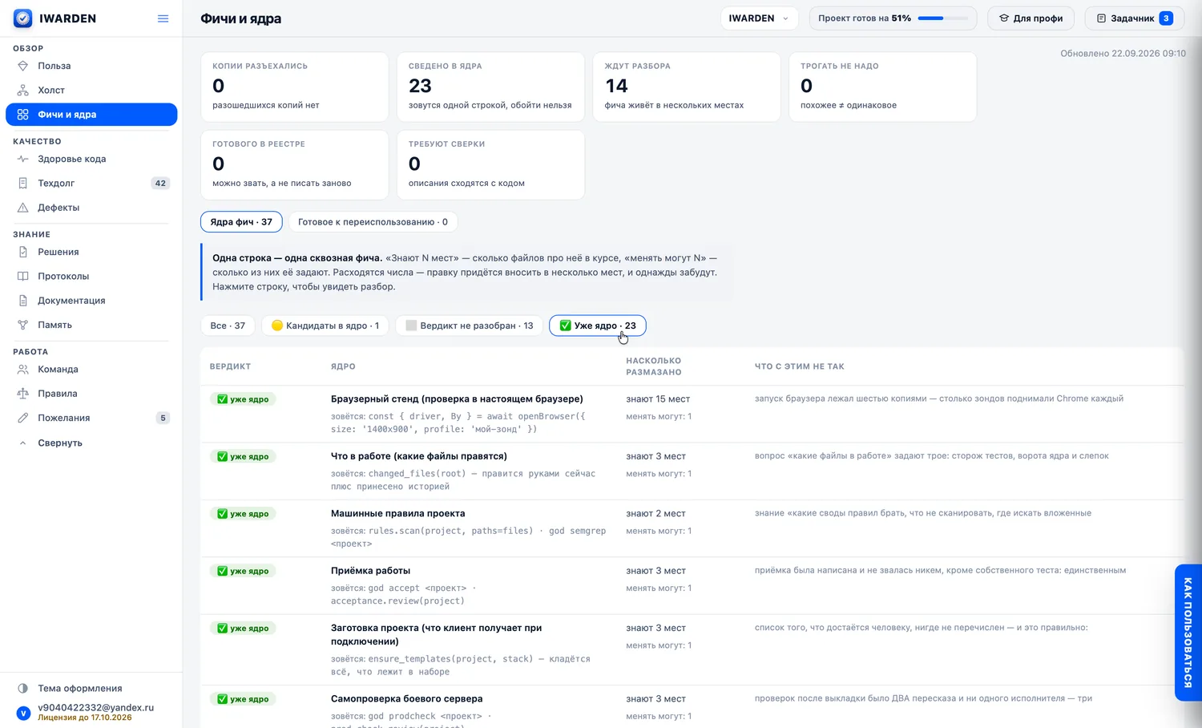Select Уже ядро · 23 filter chip
1202x728 pixels.
[x=598, y=326]
